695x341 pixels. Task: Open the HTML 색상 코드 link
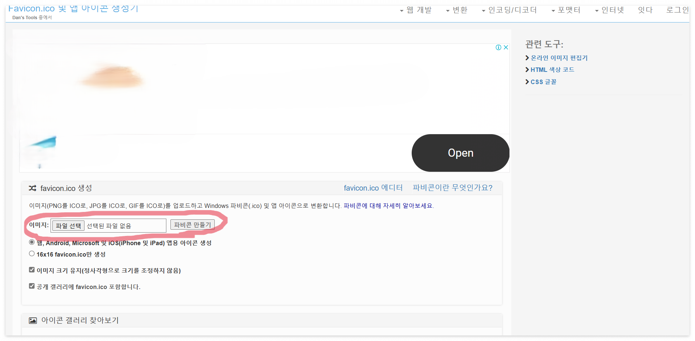coord(552,70)
